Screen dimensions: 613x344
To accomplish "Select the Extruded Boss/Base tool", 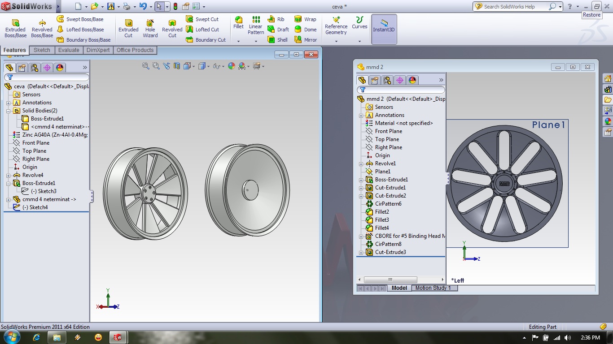I will click(15, 29).
